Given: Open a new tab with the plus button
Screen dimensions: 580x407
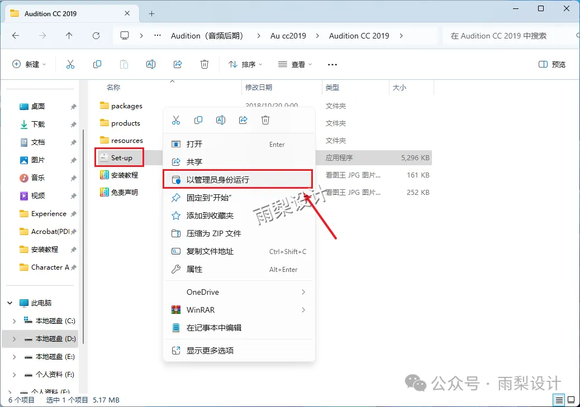Looking at the screenshot, I should point(151,13).
